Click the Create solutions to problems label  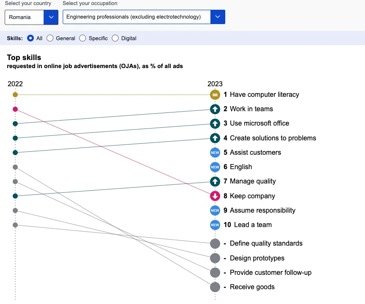pos(273,138)
